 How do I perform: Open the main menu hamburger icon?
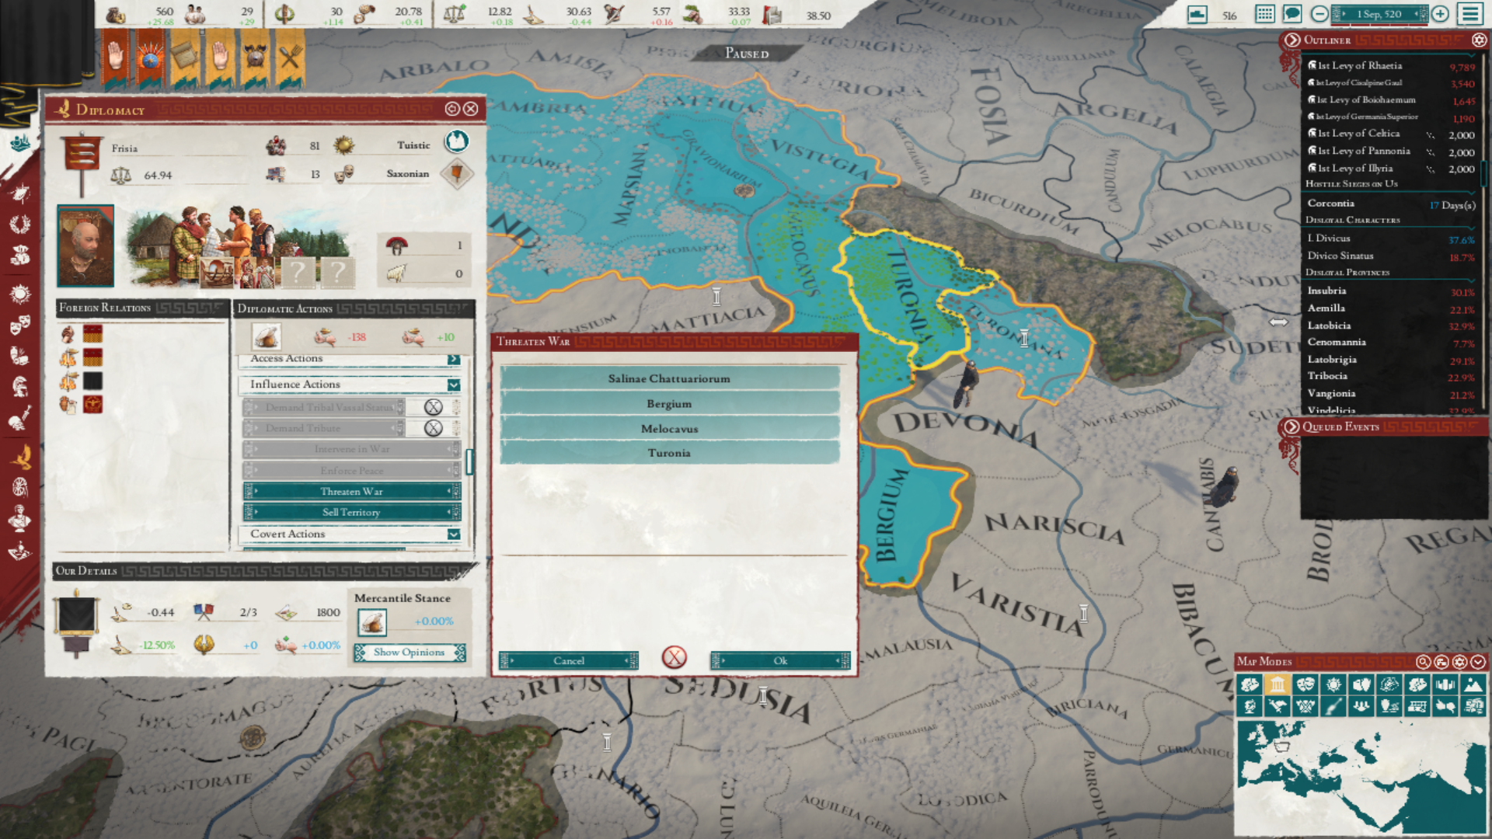pyautogui.click(x=1470, y=14)
